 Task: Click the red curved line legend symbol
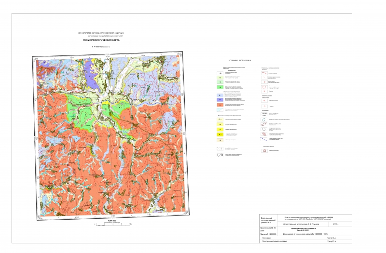click(x=264, y=73)
